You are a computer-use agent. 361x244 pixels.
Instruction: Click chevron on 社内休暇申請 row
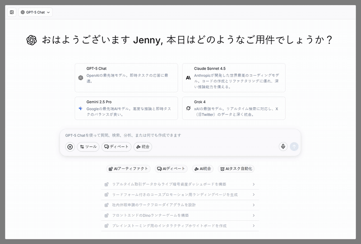pos(254,205)
